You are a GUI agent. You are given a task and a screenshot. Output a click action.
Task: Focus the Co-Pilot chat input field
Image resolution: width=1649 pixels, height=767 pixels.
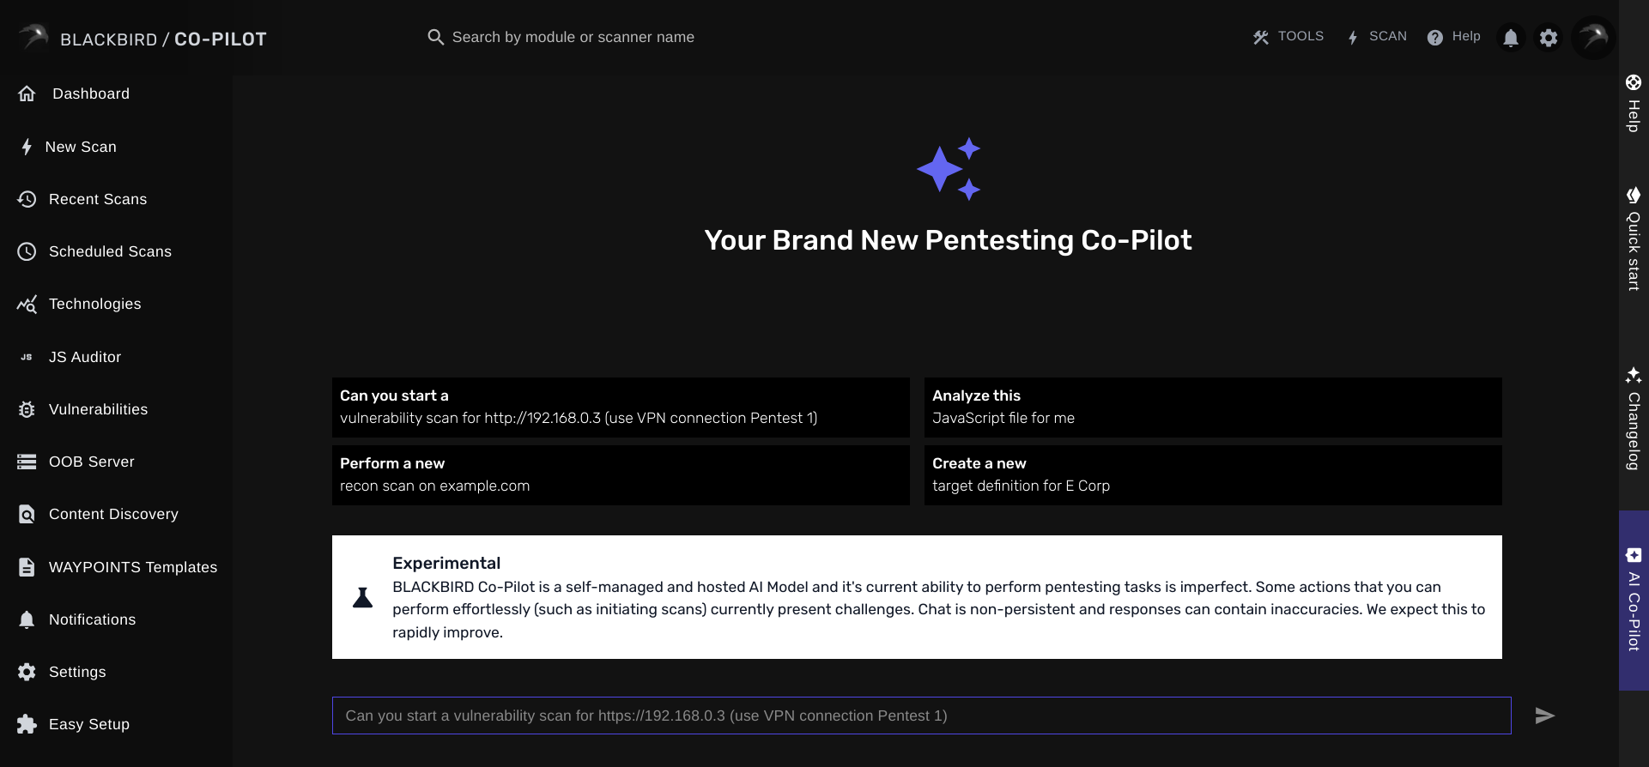pos(921,716)
